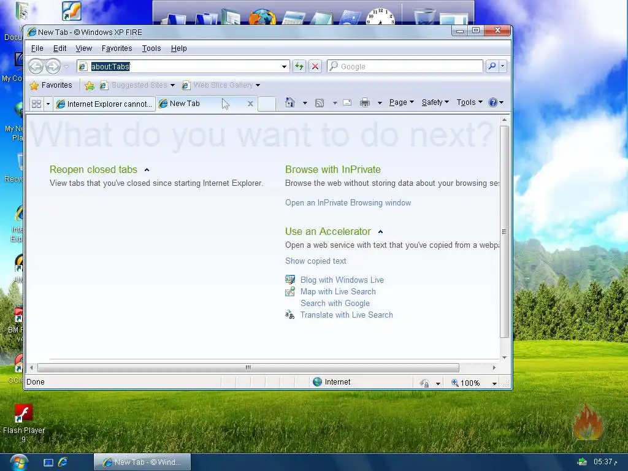The width and height of the screenshot is (628, 471).
Task: Open the Edit menu
Action: 59,48
